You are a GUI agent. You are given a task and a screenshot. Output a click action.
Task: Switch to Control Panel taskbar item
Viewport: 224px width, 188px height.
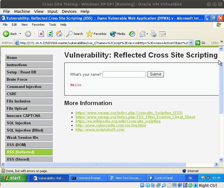coord(166,178)
